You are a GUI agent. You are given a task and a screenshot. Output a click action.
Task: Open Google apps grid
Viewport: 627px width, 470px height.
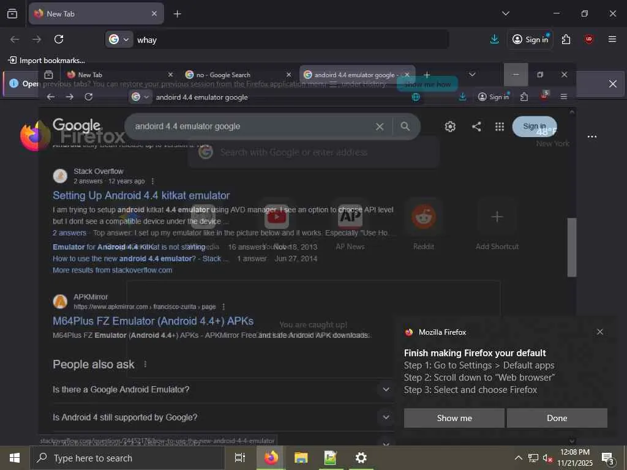click(500, 127)
